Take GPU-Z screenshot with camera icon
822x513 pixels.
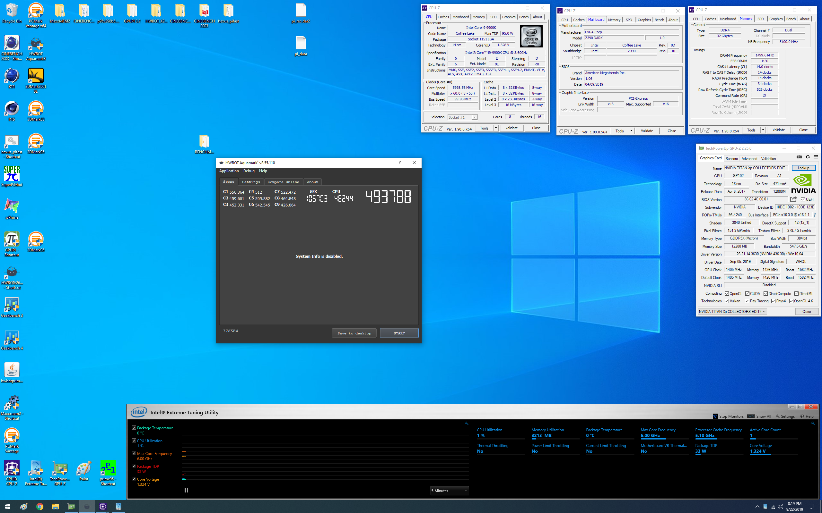click(799, 157)
